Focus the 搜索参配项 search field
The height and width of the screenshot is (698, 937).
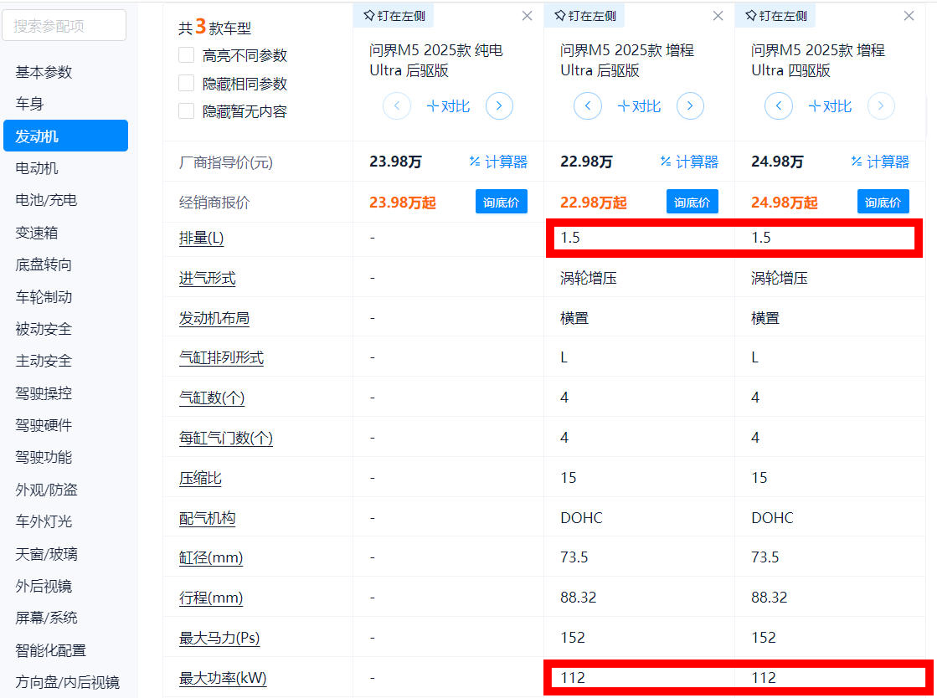pos(64,26)
